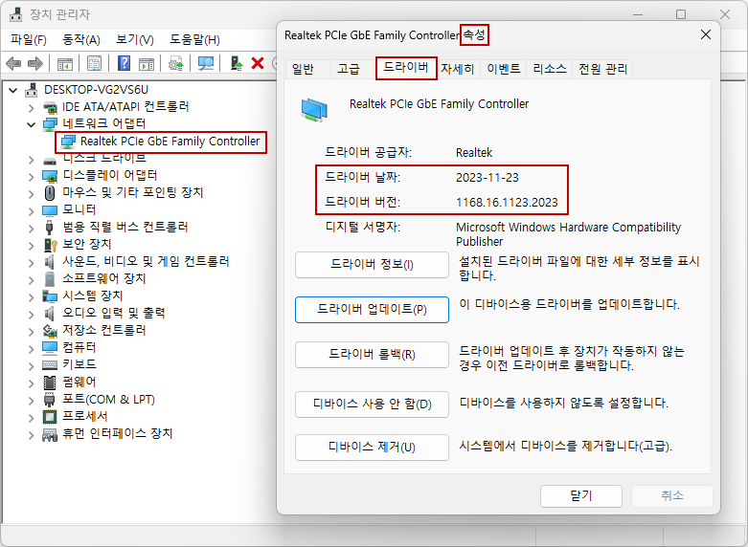Click the Back arrow in Device Manager toolbar
The height and width of the screenshot is (547, 748).
click(13, 63)
